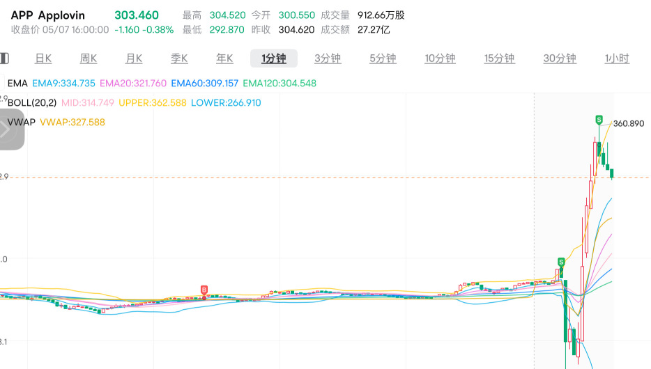Open the 月K monthly chart tab
The height and width of the screenshot is (369, 651).
coord(134,58)
